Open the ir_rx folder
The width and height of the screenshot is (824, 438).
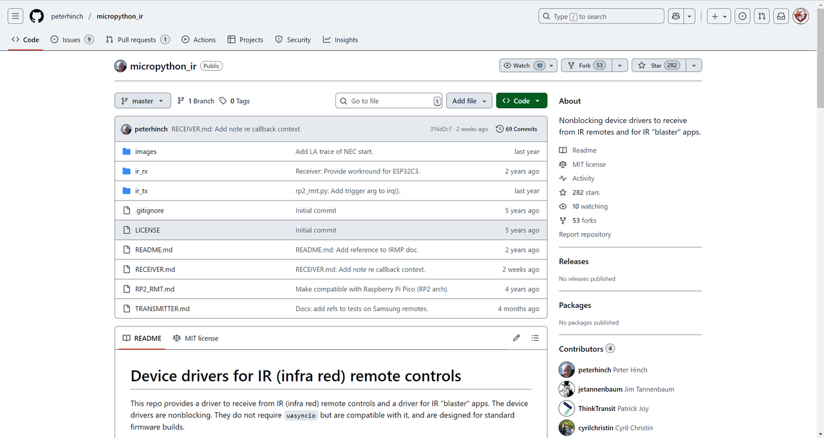pos(141,171)
